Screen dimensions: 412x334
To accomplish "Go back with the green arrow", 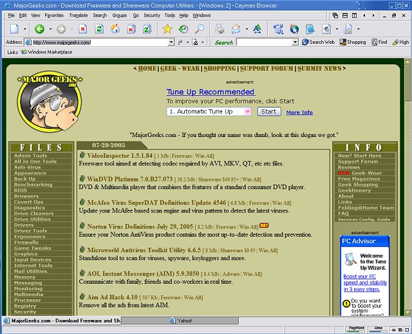I will point(39,29).
